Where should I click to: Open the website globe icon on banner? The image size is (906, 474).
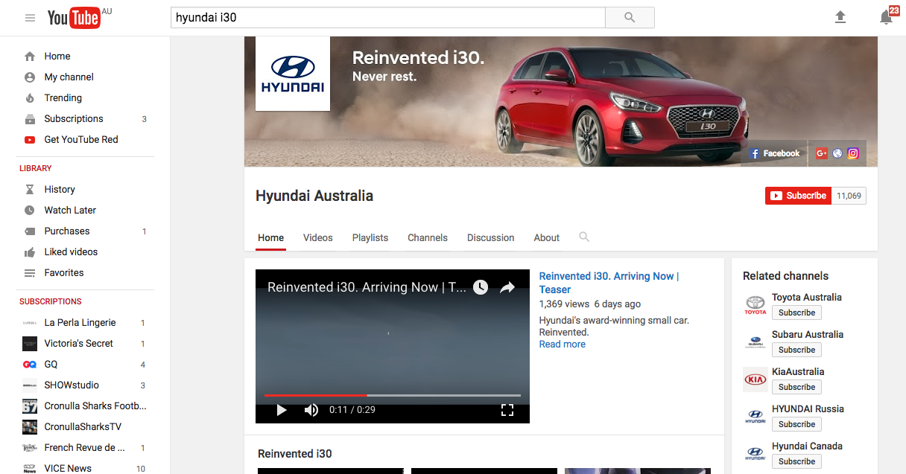coord(837,153)
